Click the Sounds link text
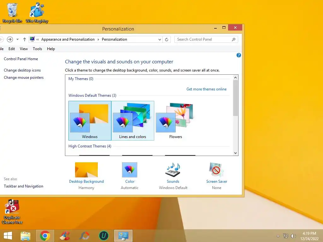Image resolution: width=323 pixels, height=242 pixels. [x=173, y=181]
